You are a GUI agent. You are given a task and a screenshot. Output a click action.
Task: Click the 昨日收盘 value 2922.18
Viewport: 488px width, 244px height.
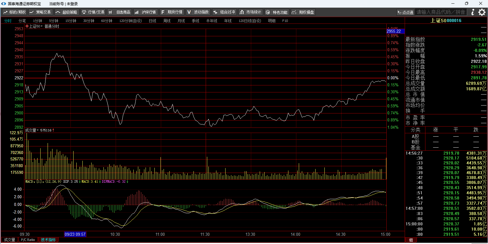pos(479,61)
